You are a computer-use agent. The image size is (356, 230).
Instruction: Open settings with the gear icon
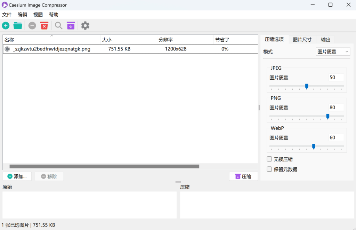(x=86, y=26)
